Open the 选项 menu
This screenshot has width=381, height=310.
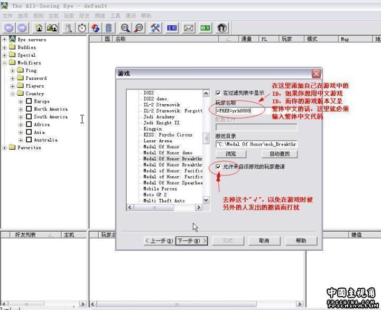tap(23, 16)
